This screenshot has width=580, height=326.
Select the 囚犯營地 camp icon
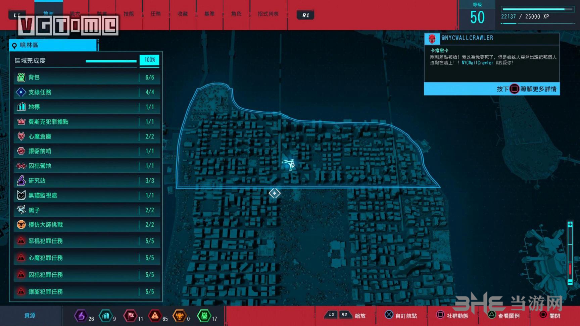pos(21,166)
